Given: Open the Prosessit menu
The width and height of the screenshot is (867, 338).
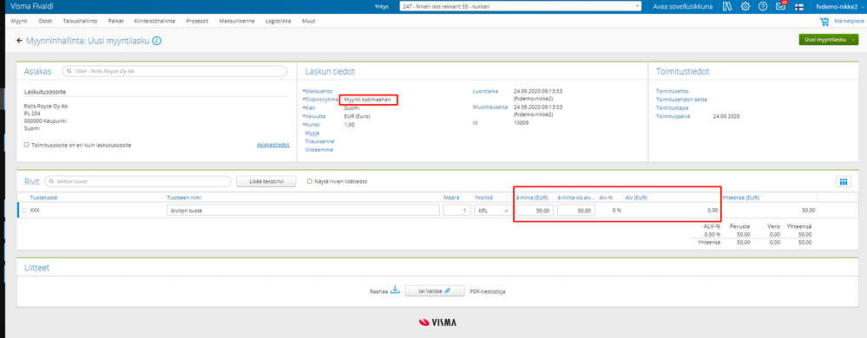Looking at the screenshot, I should (x=197, y=21).
